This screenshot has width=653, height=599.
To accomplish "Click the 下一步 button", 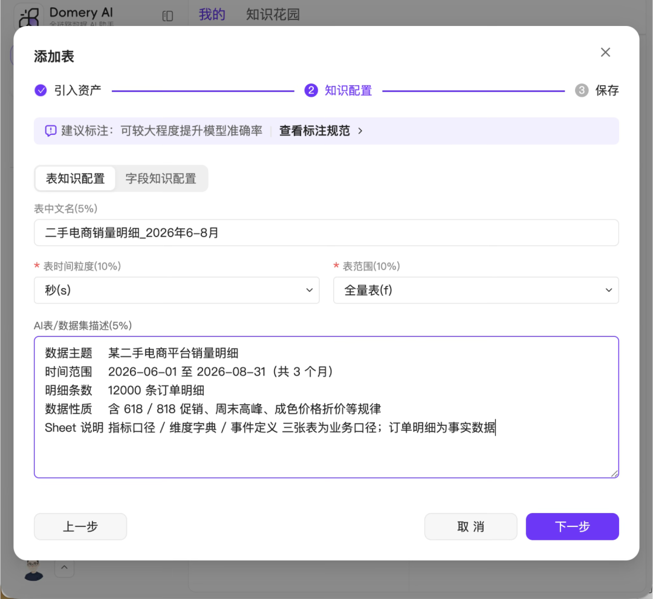I will 572,526.
